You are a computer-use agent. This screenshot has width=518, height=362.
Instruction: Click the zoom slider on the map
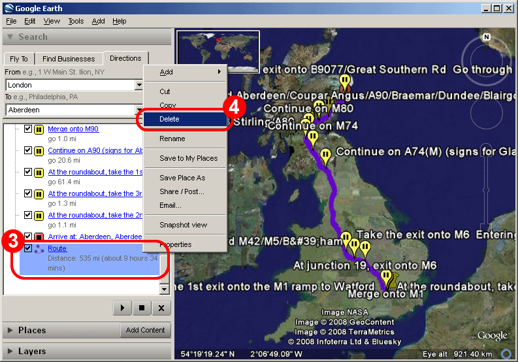(x=486, y=190)
